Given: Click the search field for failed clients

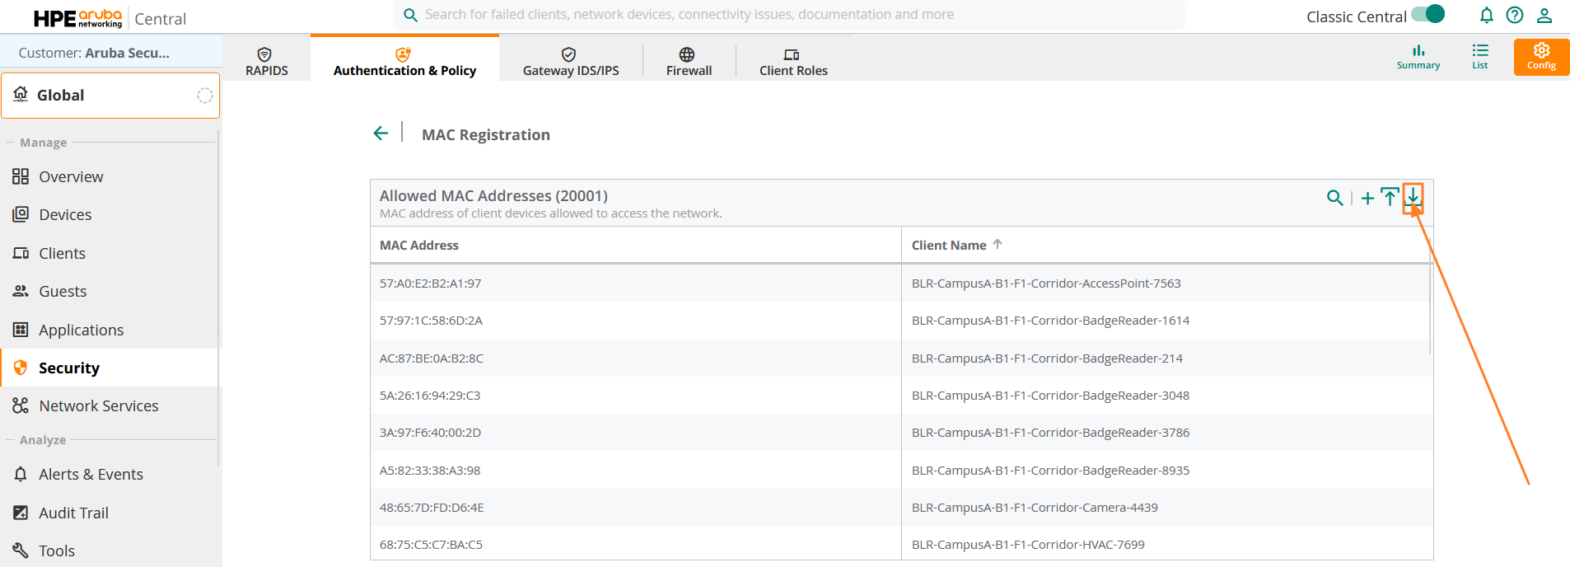Looking at the screenshot, I should click(x=788, y=15).
